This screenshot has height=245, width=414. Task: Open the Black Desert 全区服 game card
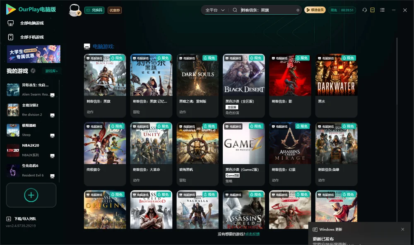[x=244, y=86]
